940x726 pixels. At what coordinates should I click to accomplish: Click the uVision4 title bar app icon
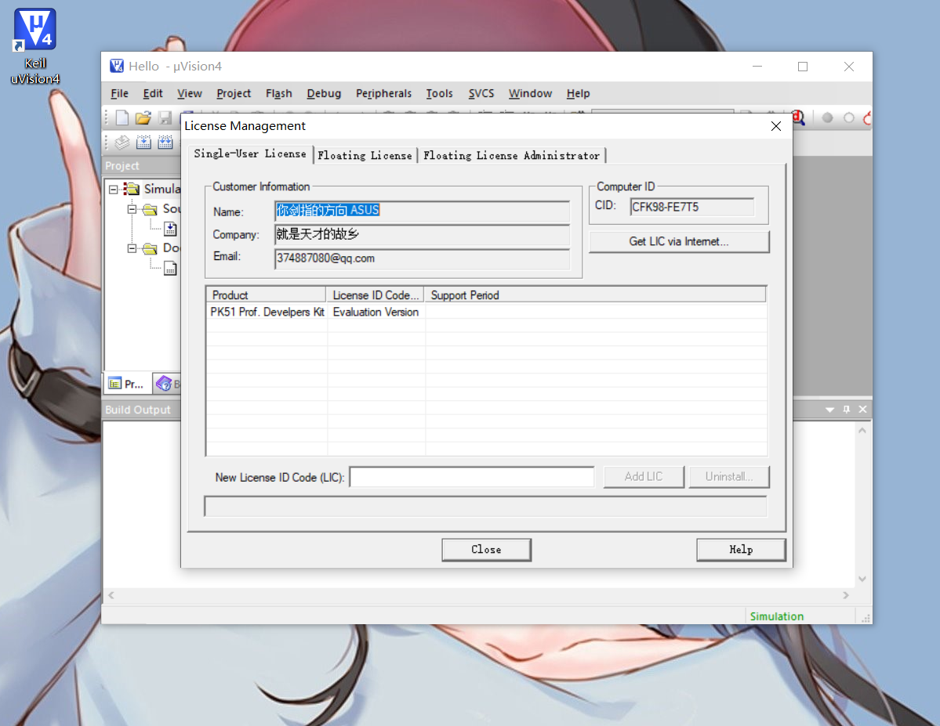(116, 66)
